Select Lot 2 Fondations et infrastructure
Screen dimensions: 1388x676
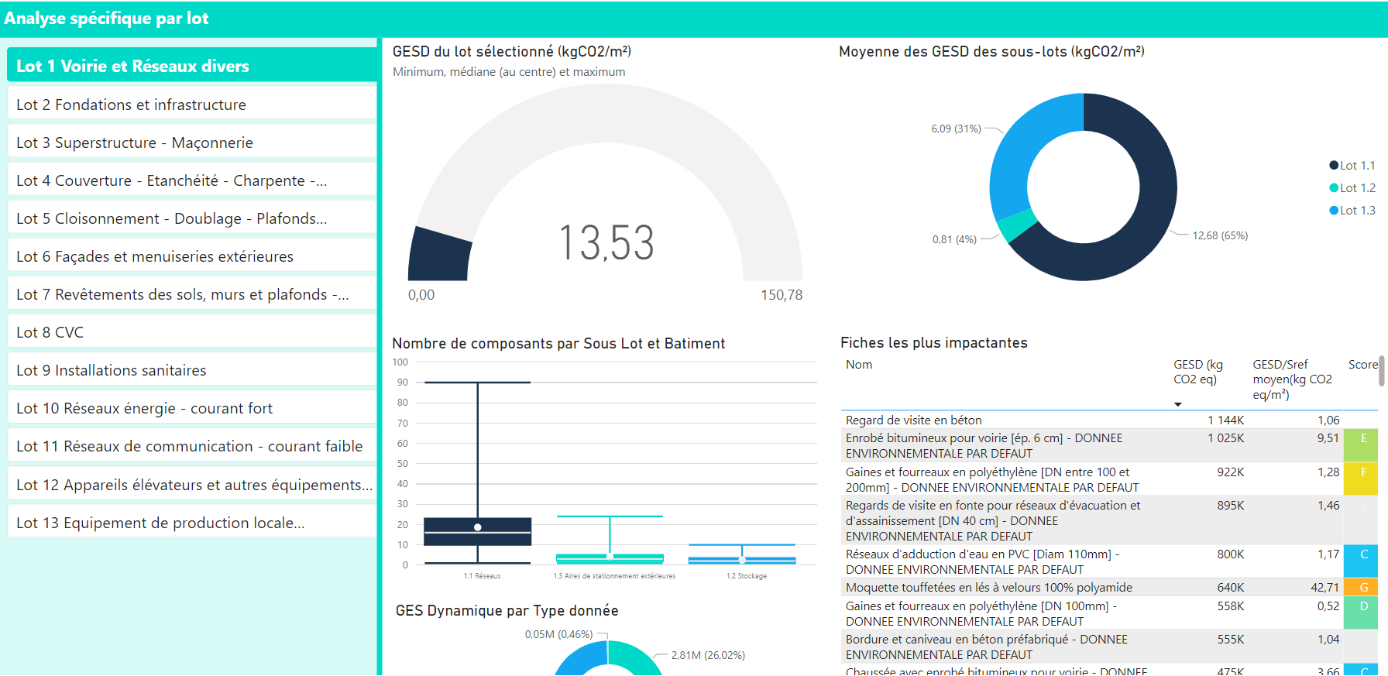click(x=191, y=104)
